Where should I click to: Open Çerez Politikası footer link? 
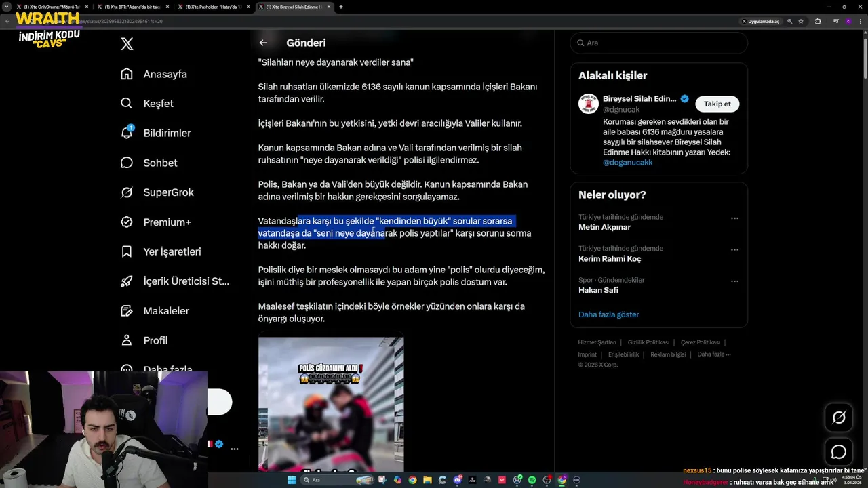pyautogui.click(x=701, y=342)
